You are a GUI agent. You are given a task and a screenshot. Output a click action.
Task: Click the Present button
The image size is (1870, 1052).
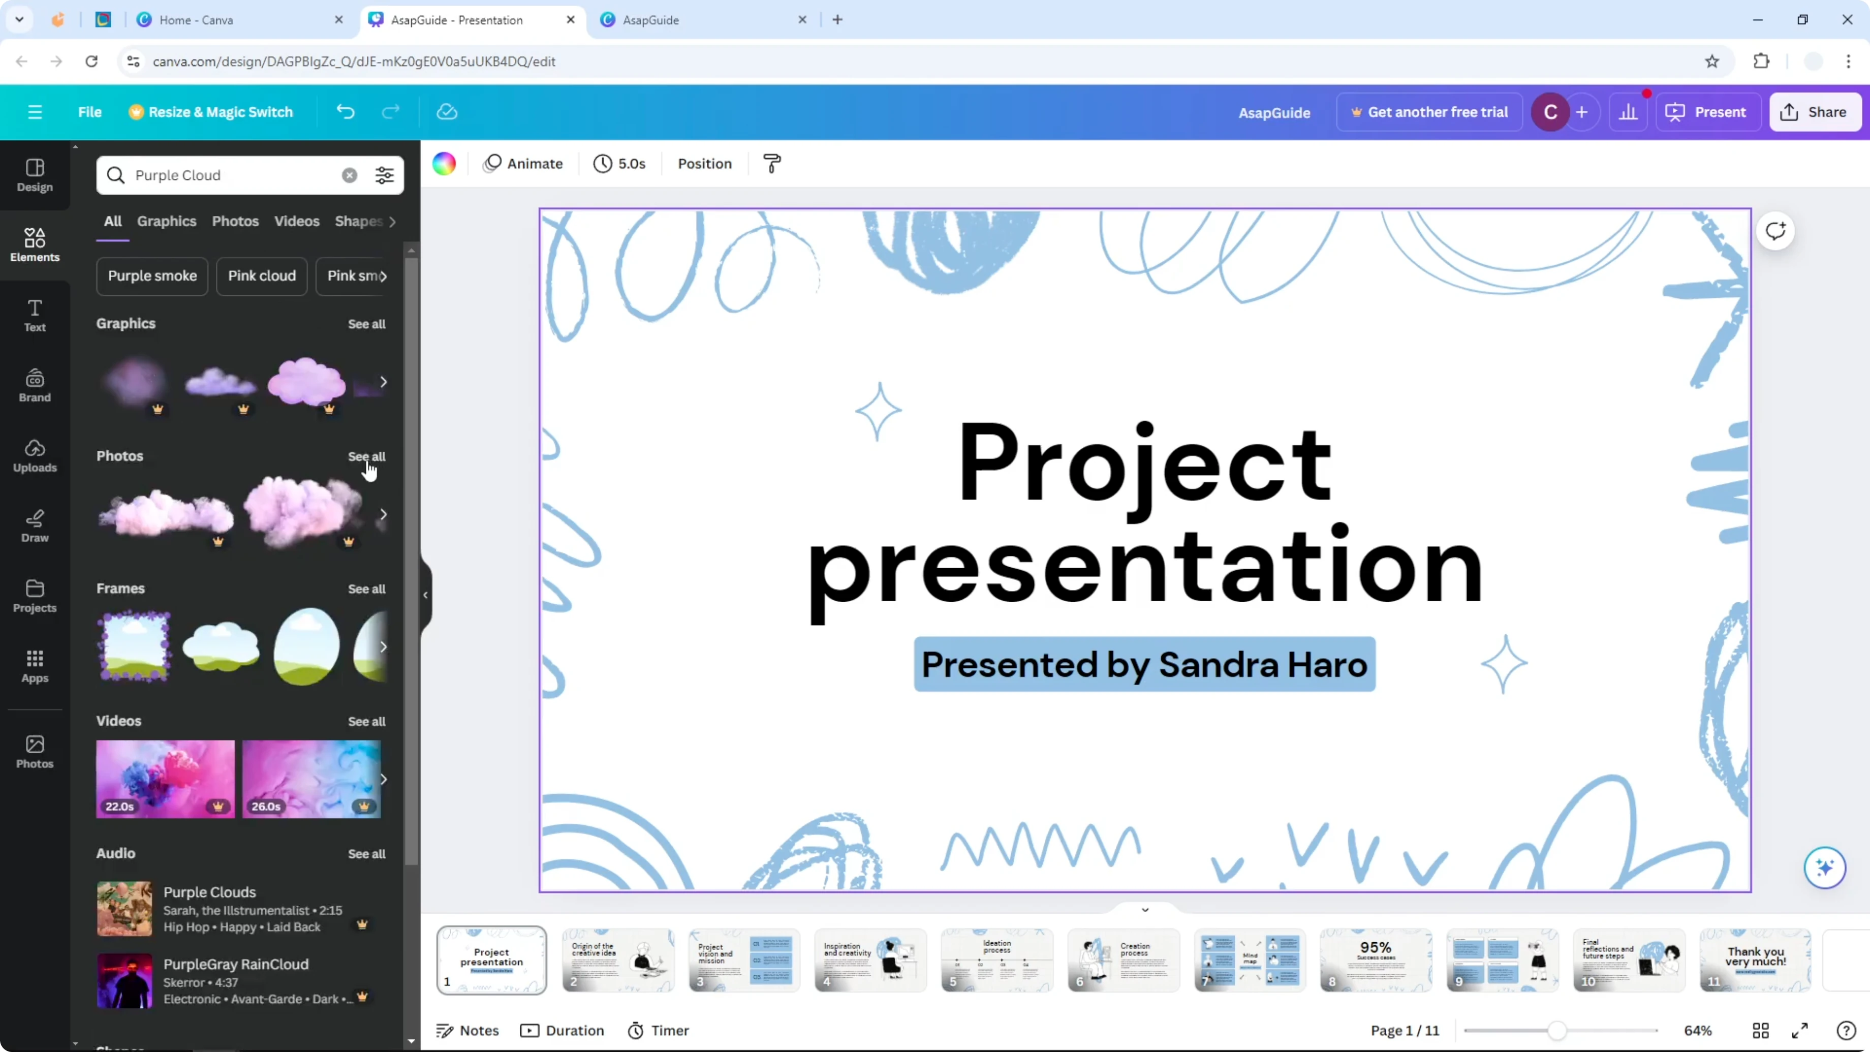(x=1708, y=112)
